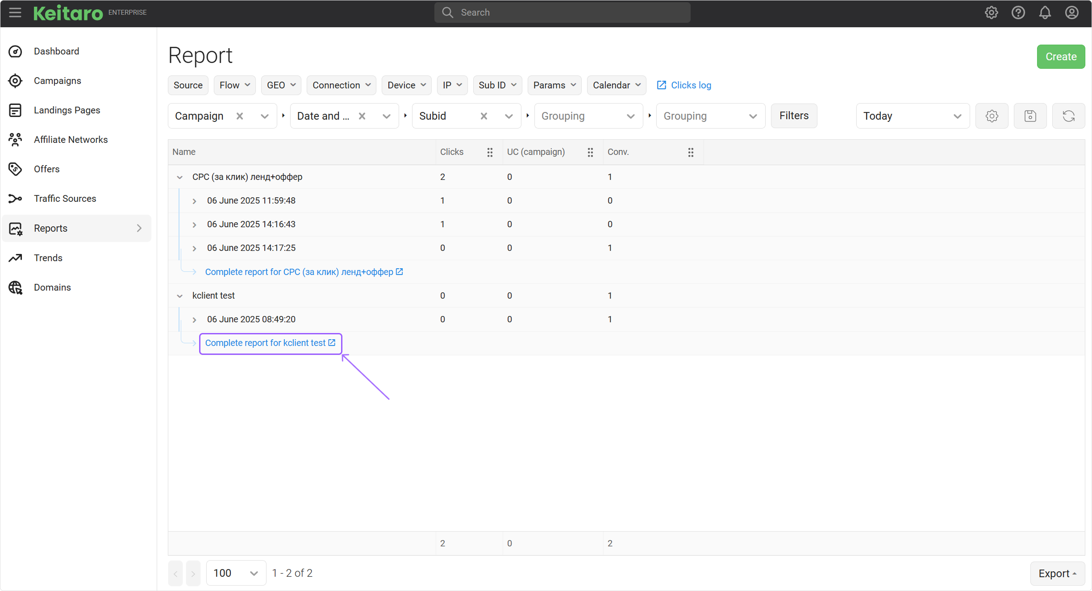Screen dimensions: 1092x591
Task: Open Complete report for kclient test
Action: click(271, 343)
